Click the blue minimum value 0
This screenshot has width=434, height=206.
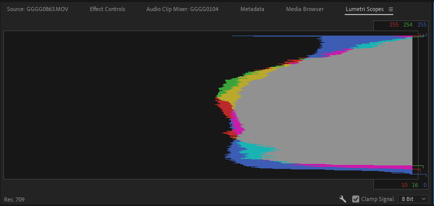point(424,185)
